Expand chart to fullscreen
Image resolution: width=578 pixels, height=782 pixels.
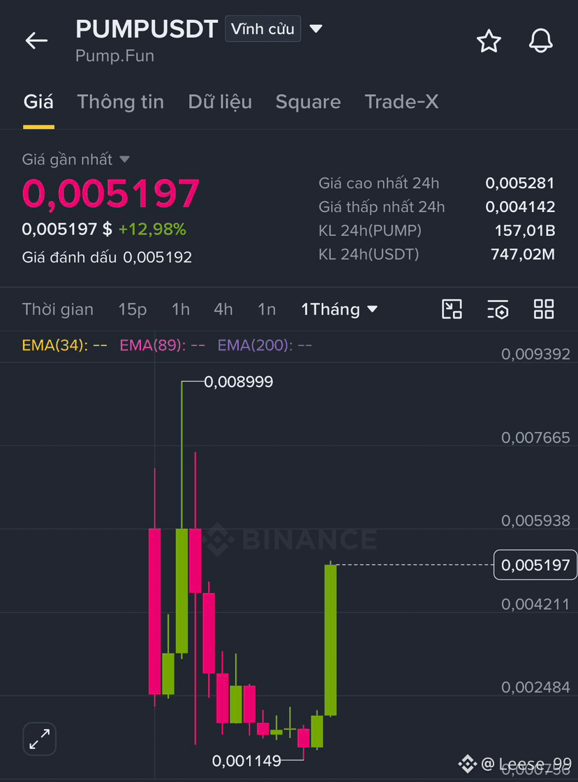click(x=39, y=739)
